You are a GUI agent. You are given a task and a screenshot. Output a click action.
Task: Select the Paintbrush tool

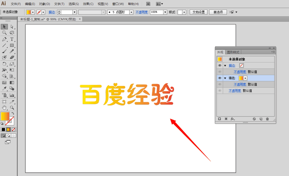(x=4, y=52)
